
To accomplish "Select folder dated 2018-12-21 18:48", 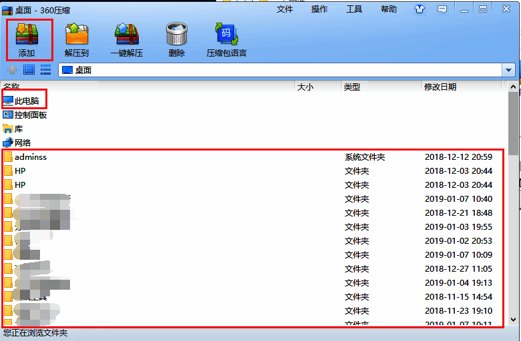I will [254, 212].
